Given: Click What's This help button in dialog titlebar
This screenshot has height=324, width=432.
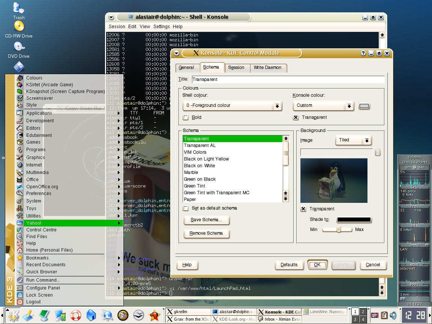Looking at the screenshot, I should tap(363, 53).
